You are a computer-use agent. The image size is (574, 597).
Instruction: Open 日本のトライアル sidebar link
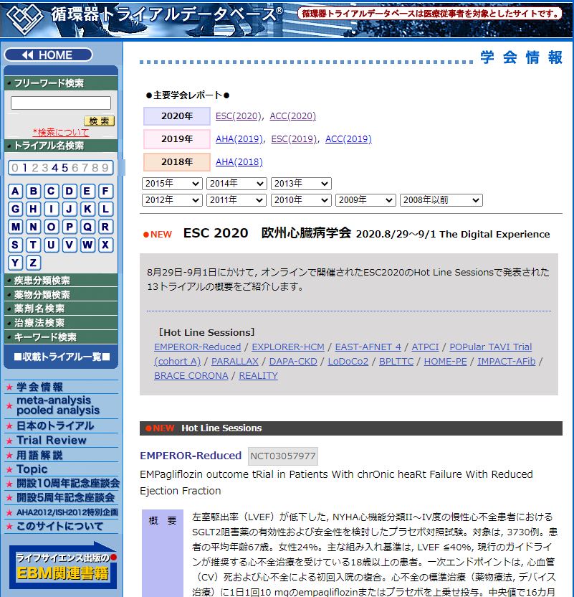[x=55, y=426]
